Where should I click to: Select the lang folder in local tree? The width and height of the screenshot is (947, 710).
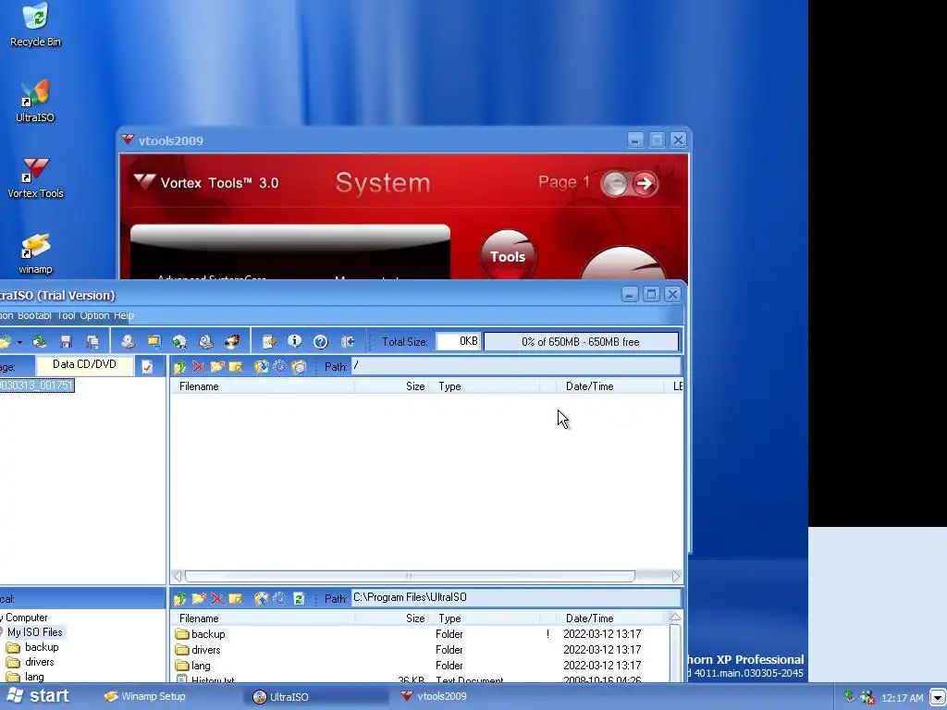click(x=34, y=677)
